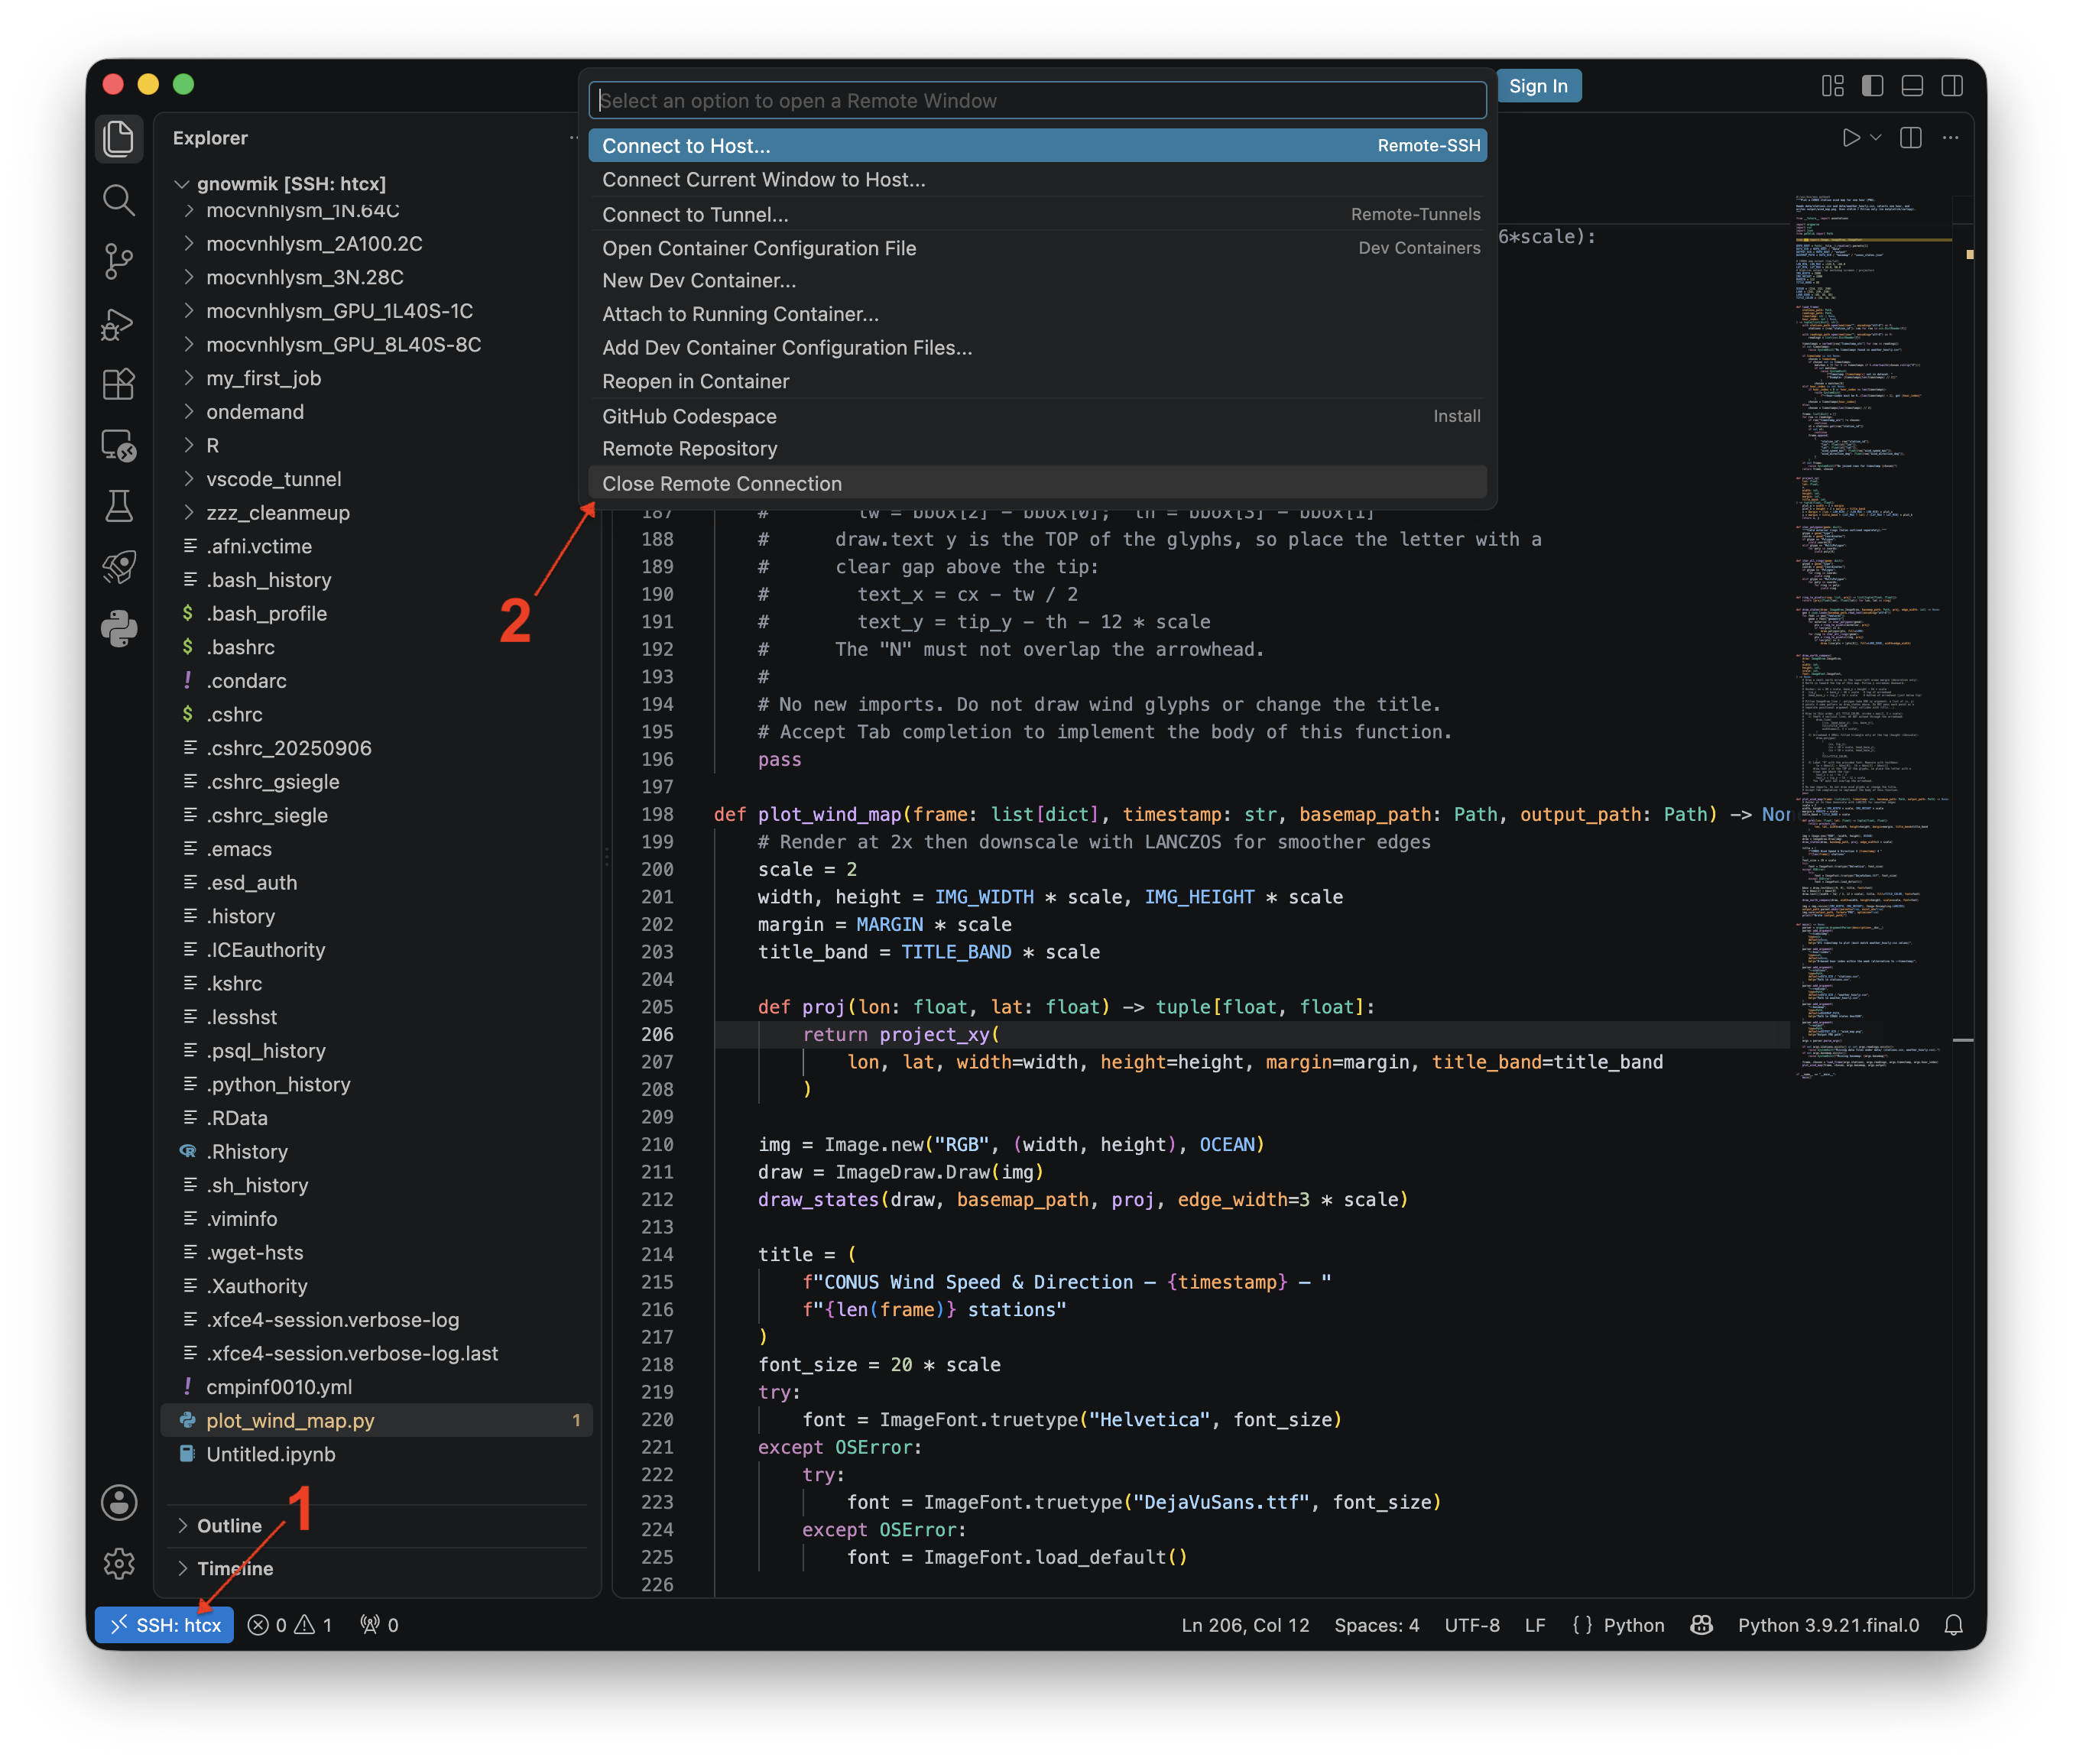Open editor More Actions ellipsis

coord(1950,138)
